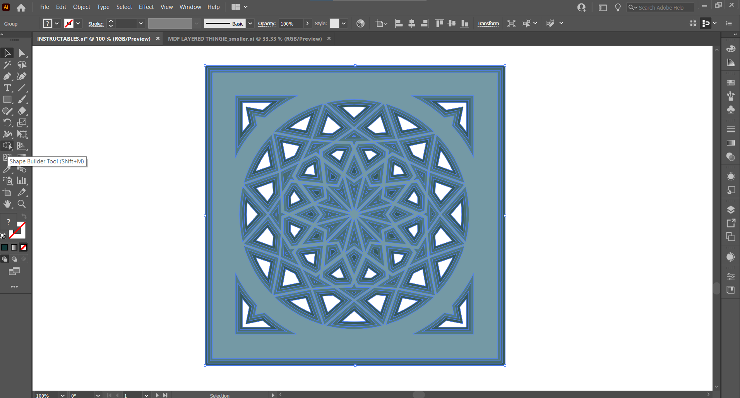Expand the stroke color dropdown arrow
The width and height of the screenshot is (740, 398).
tap(78, 24)
